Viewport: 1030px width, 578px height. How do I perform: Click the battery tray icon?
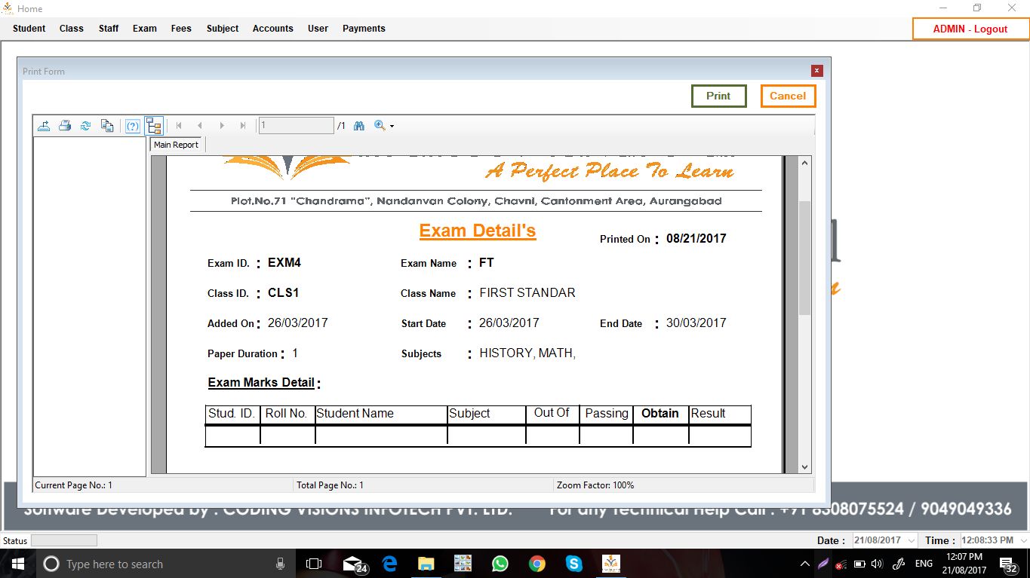pyautogui.click(x=859, y=564)
